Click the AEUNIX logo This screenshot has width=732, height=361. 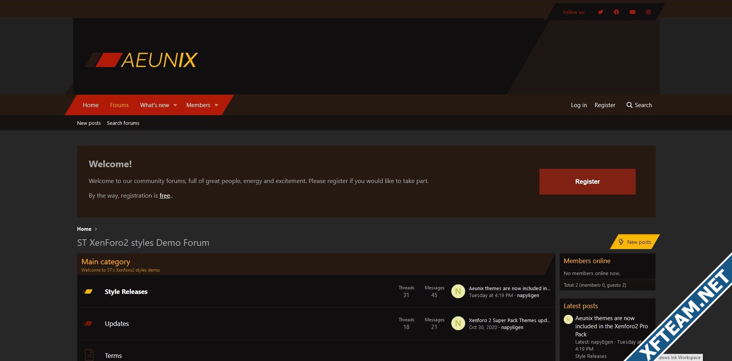(x=141, y=60)
